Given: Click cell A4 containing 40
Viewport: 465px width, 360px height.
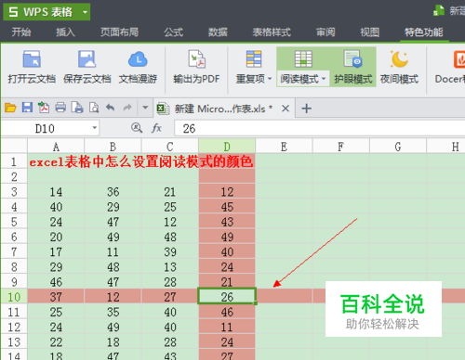Looking at the screenshot, I should point(56,207).
